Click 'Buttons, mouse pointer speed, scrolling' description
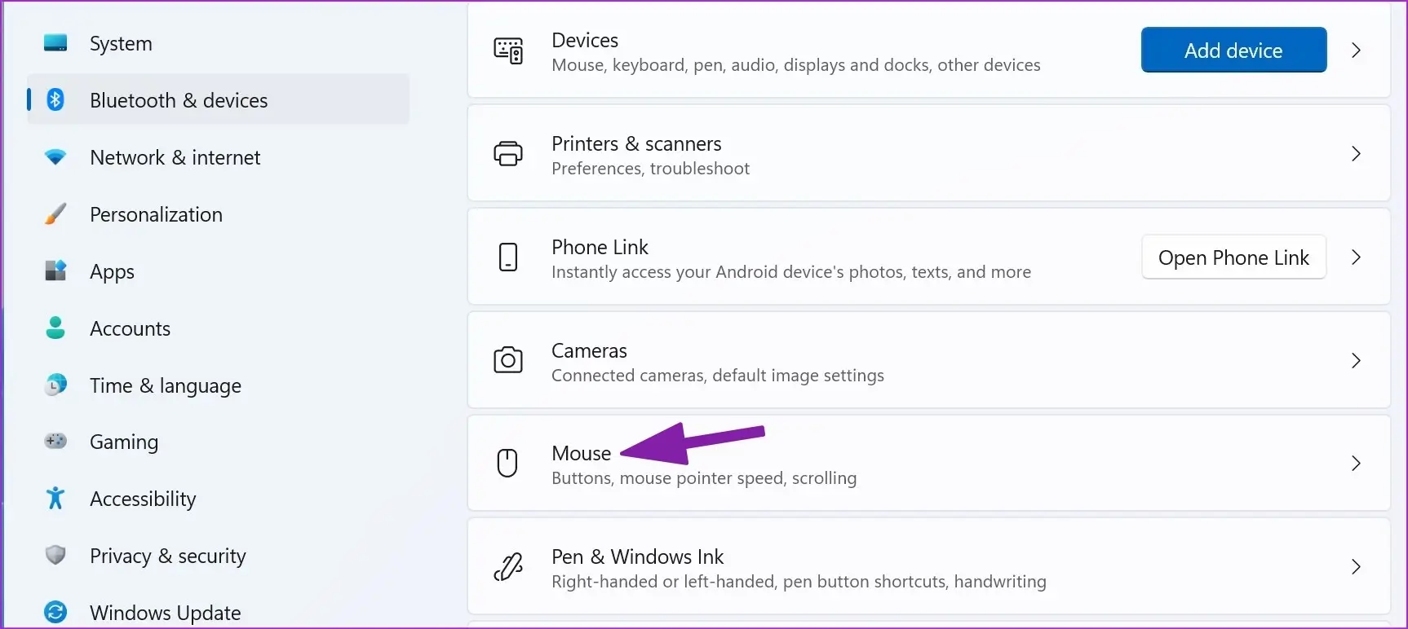1408x629 pixels. click(704, 478)
